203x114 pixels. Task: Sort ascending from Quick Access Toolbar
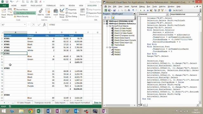pos(23,2)
